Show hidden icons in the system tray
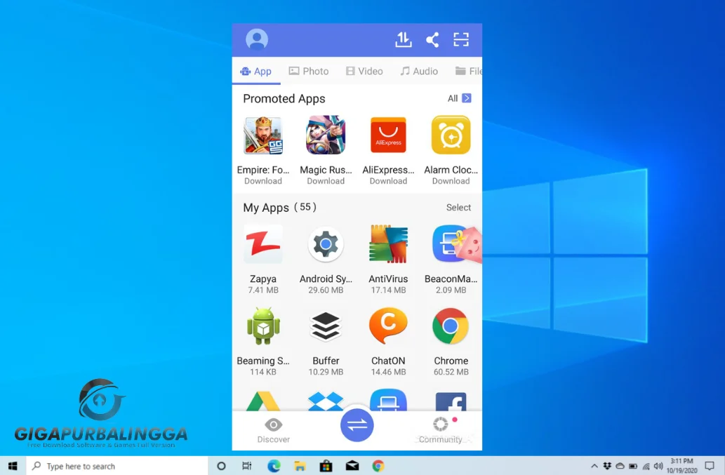 (594, 465)
